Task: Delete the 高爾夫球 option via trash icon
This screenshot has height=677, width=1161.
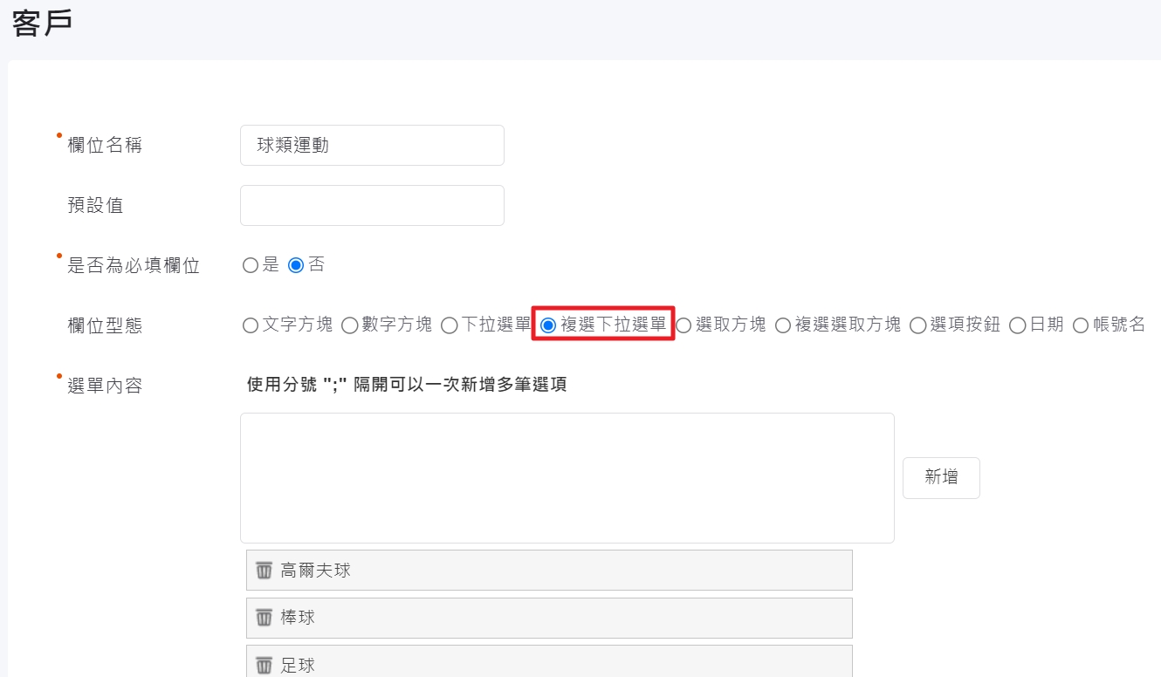Action: [x=264, y=571]
